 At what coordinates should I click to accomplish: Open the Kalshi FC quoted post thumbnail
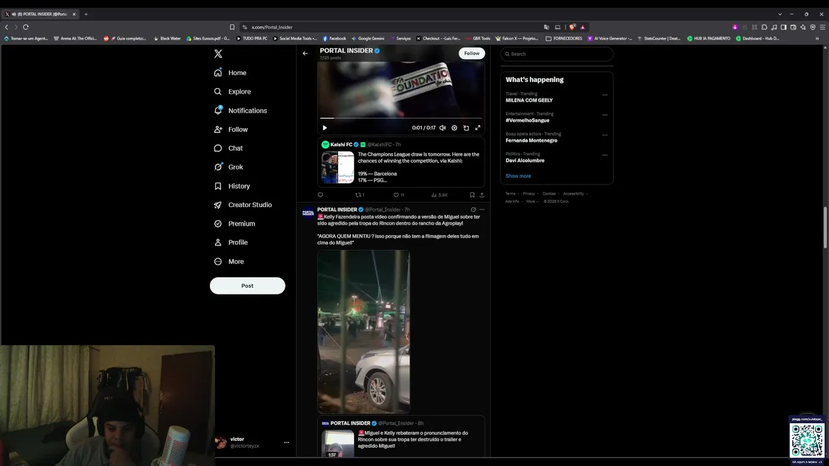[x=337, y=168]
